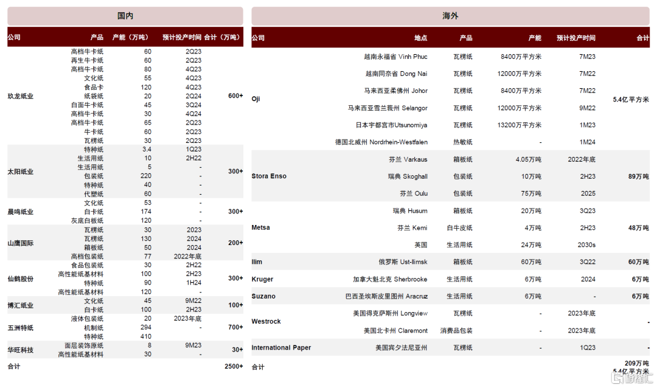Select location 瑞典 Husum
This screenshot has width=657, height=388.
410,211
